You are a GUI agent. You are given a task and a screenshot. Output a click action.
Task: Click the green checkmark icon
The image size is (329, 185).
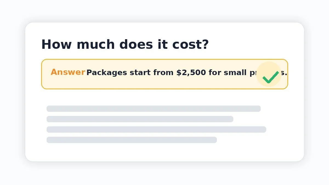pos(271,77)
